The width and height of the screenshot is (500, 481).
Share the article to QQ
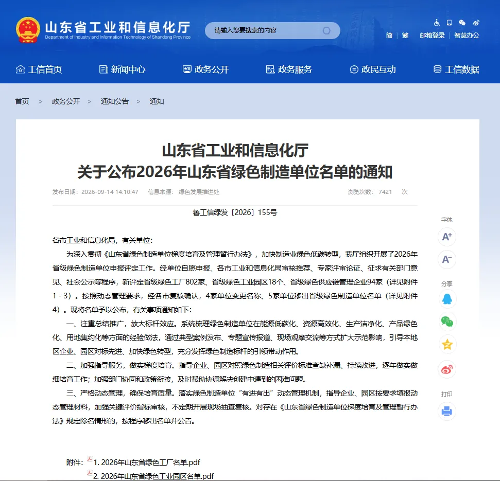coord(447,299)
